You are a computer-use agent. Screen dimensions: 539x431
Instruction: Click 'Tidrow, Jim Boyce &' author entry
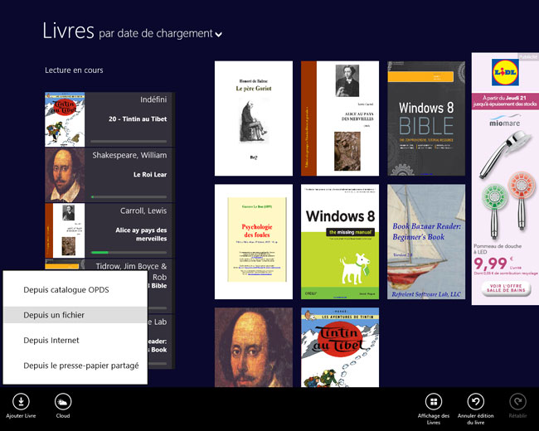(131, 266)
